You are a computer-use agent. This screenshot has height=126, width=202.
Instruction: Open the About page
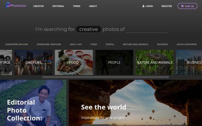coord(93,6)
